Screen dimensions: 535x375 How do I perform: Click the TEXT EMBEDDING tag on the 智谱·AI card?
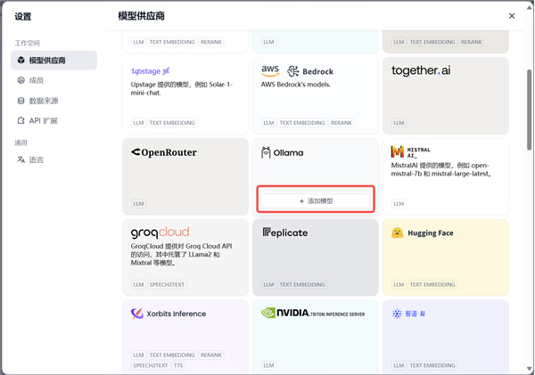432,365
